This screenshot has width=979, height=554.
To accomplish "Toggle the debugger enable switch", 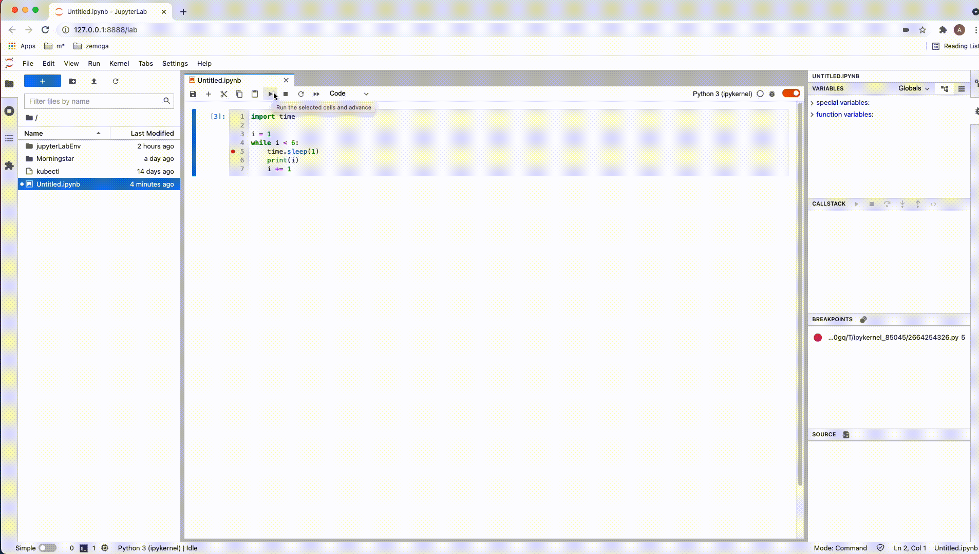I will [791, 93].
